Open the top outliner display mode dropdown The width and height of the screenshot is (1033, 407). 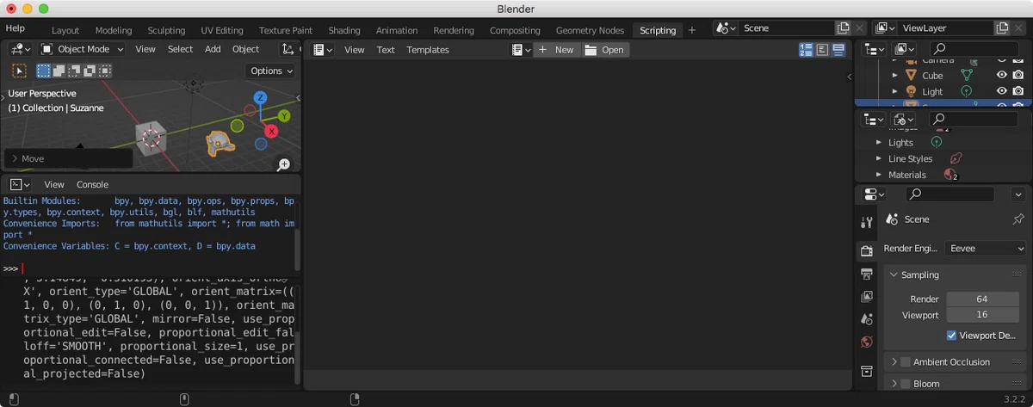pyautogui.click(x=905, y=49)
